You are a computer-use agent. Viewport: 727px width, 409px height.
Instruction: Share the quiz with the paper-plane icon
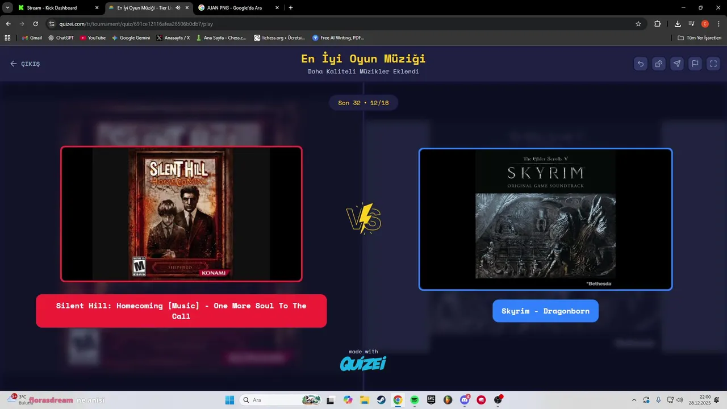tap(677, 64)
